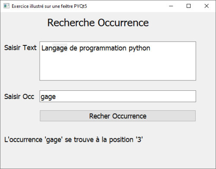Viewport: 216px width, 169px height.
Task: Click the 'Recher Occurrence' button
Action: click(x=118, y=116)
